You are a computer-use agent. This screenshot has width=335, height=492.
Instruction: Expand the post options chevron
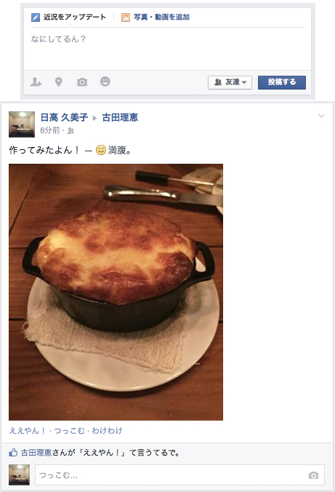tap(321, 116)
